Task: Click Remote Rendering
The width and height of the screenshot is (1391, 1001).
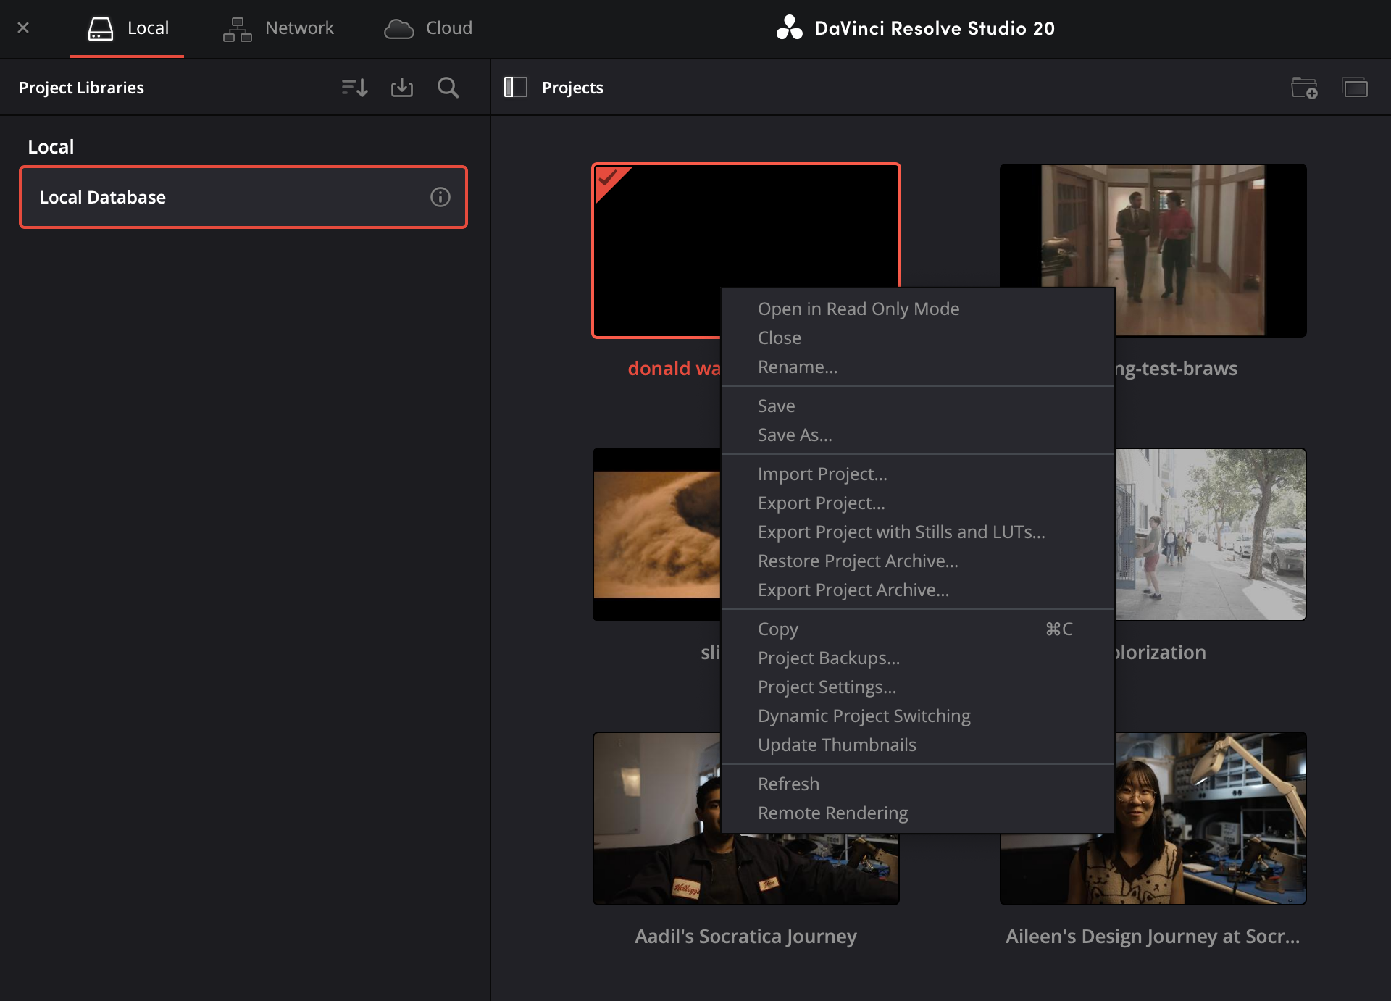Action: click(x=832, y=813)
